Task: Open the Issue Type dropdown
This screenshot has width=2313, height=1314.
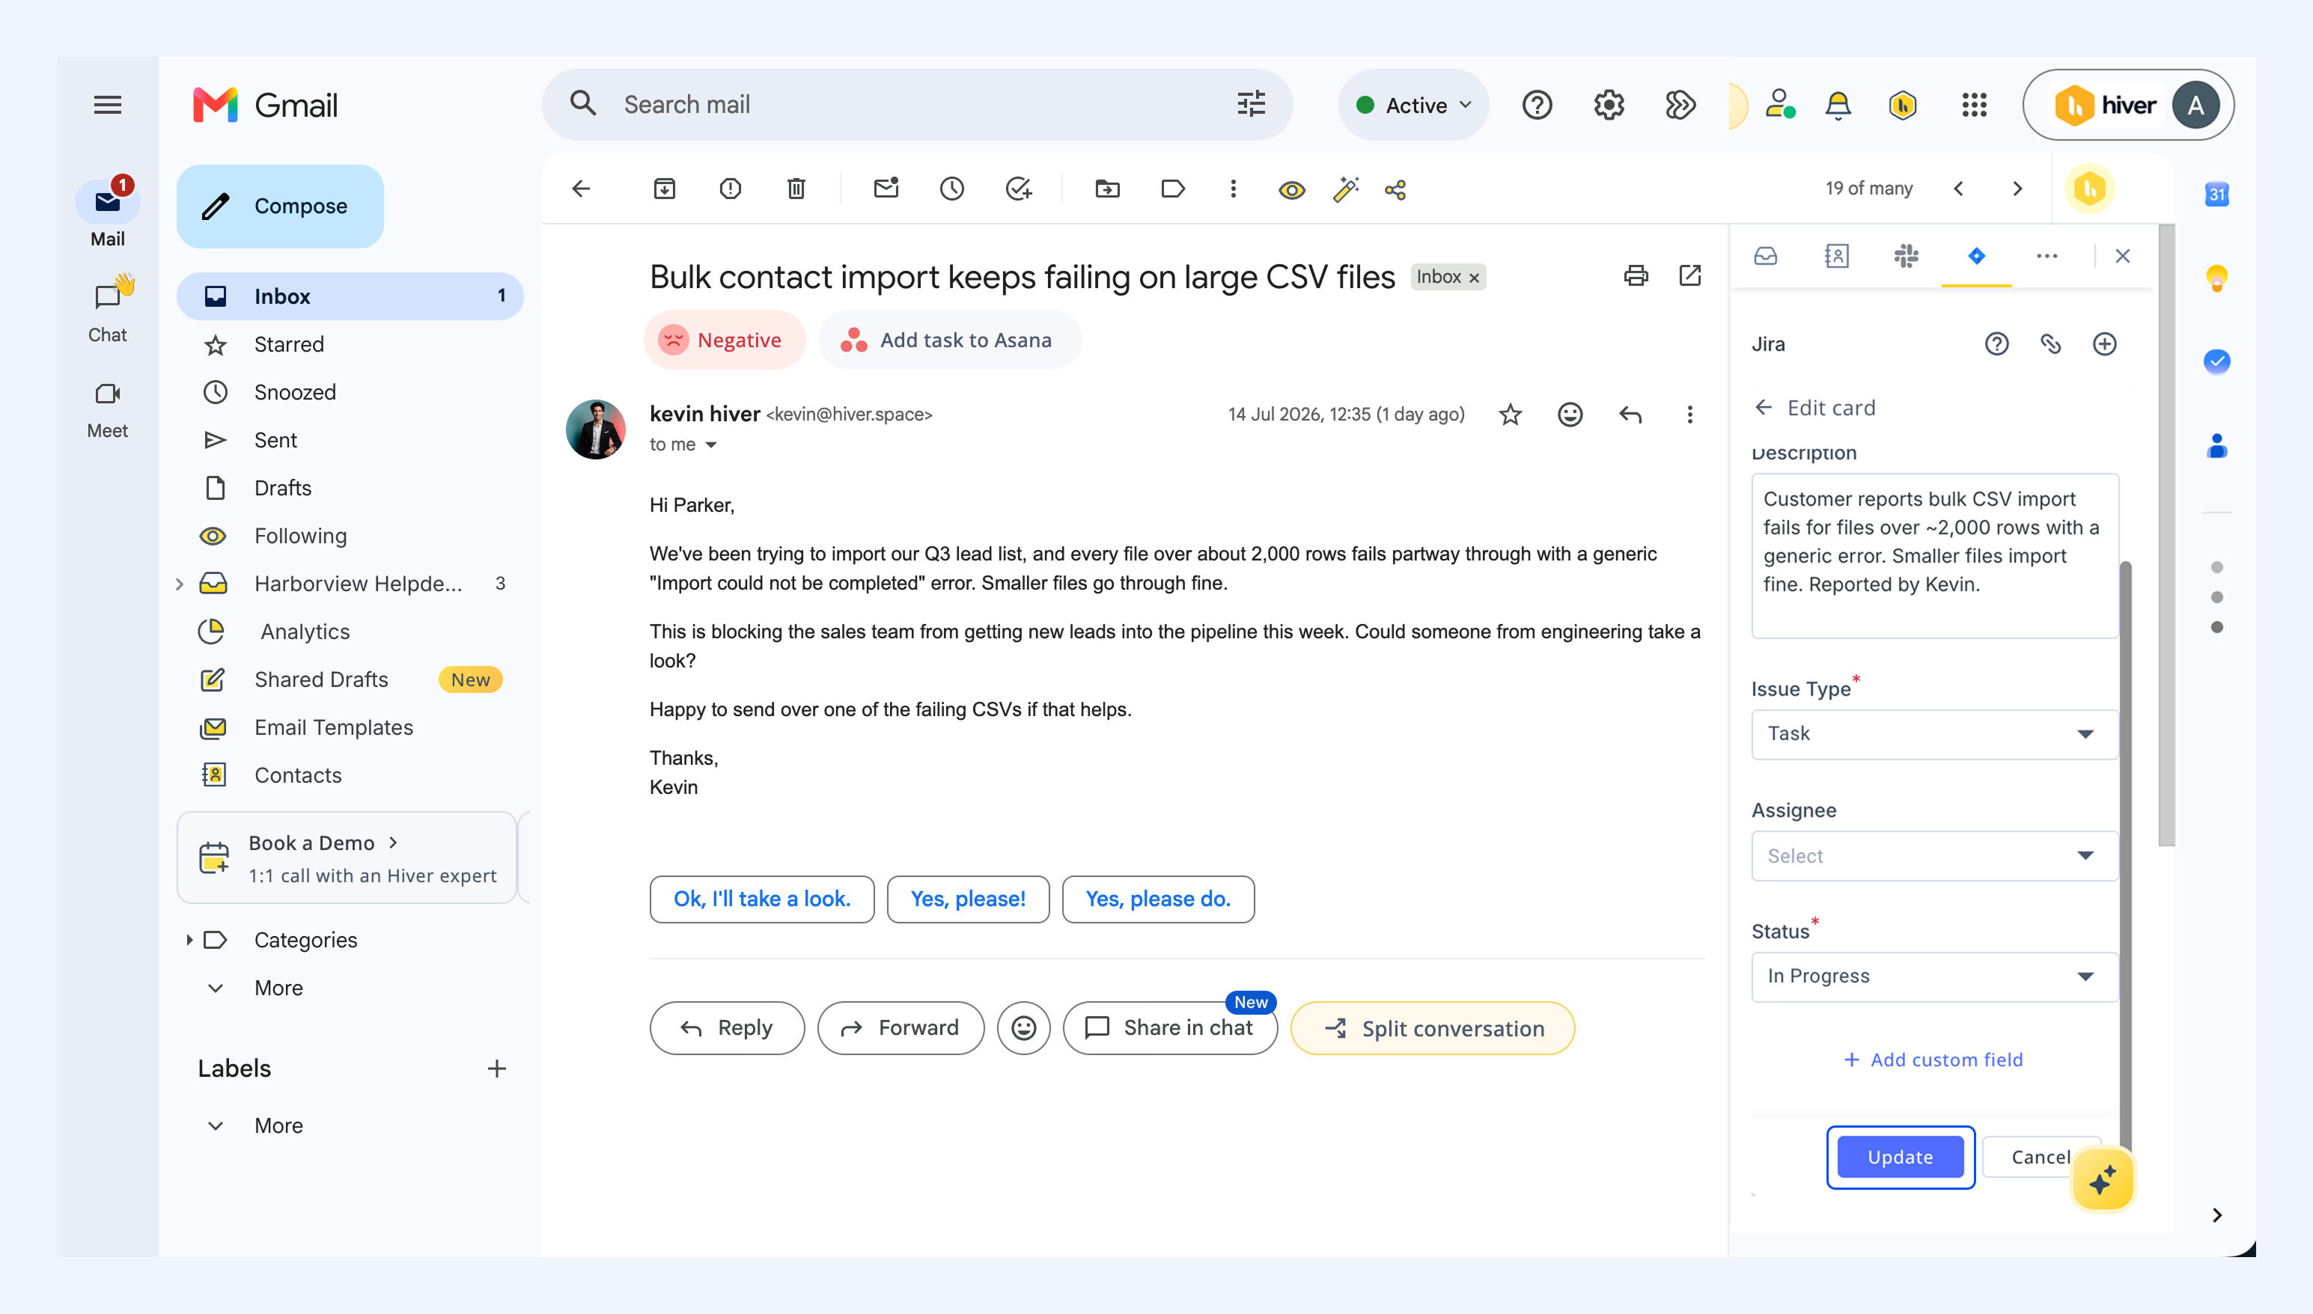Action: click(1933, 734)
